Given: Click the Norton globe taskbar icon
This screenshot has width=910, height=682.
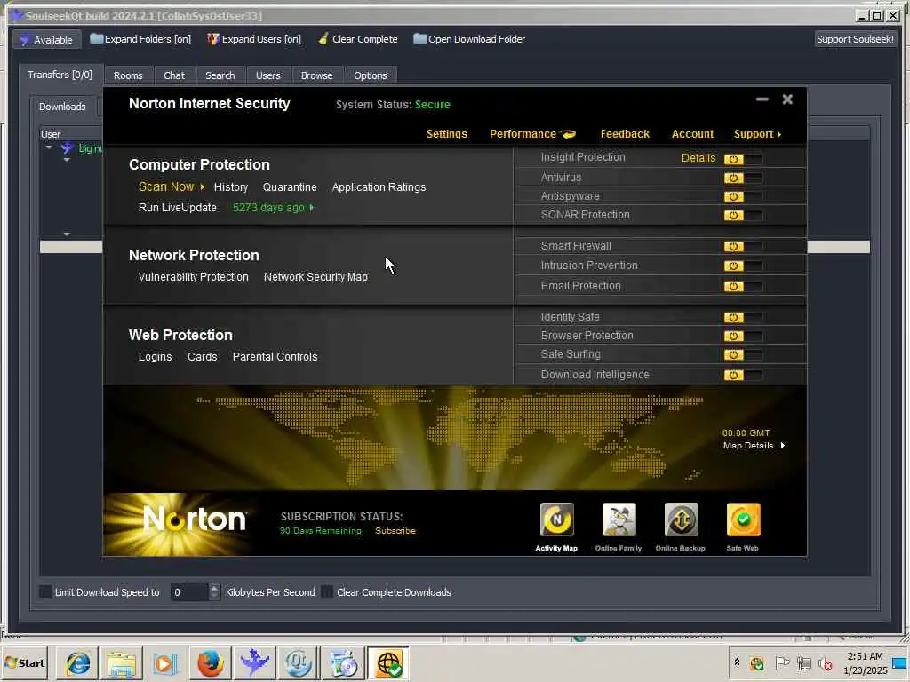Looking at the screenshot, I should (387, 663).
